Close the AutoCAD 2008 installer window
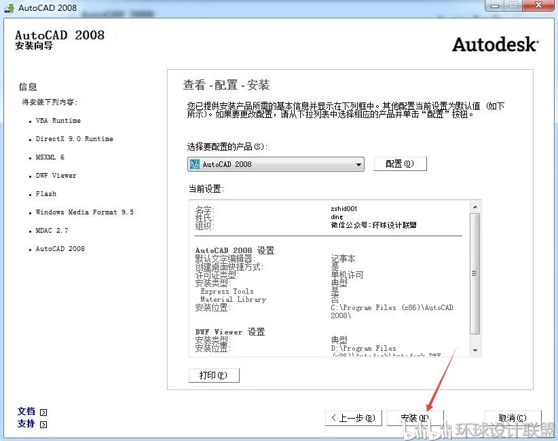This screenshot has height=441, width=558. point(539,5)
